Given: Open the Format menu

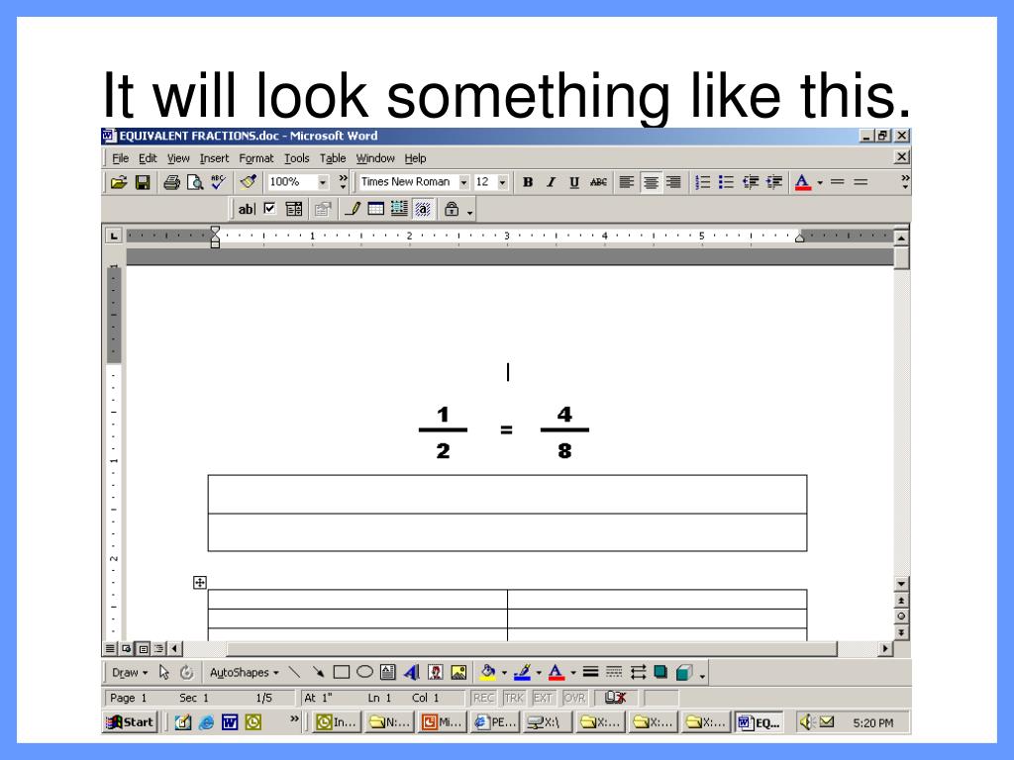Looking at the screenshot, I should coord(256,158).
